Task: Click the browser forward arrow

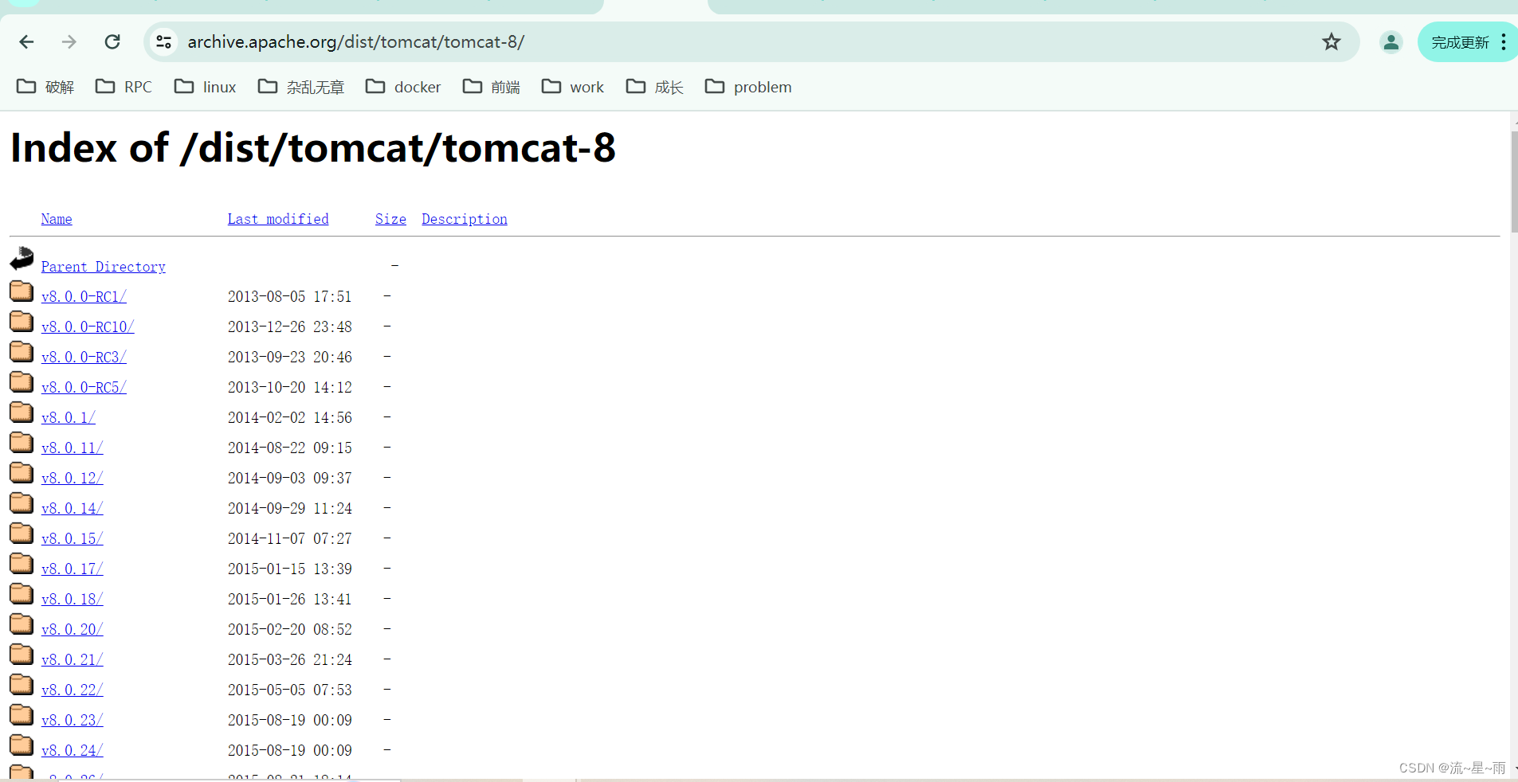Action: [x=69, y=42]
